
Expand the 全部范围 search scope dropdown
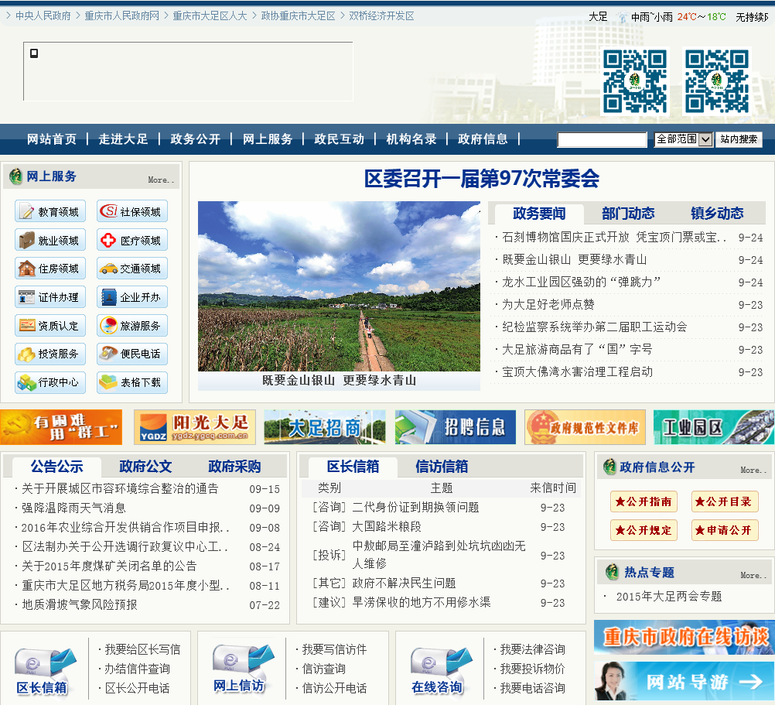(x=683, y=139)
